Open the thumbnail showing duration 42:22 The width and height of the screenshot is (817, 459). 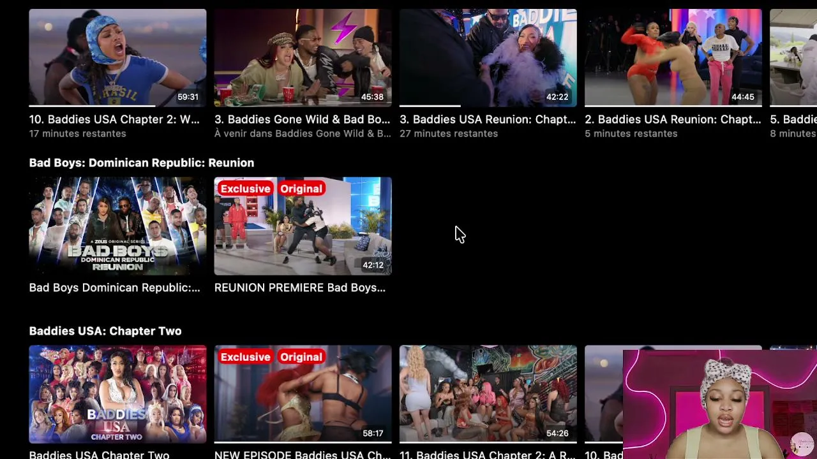(488, 57)
